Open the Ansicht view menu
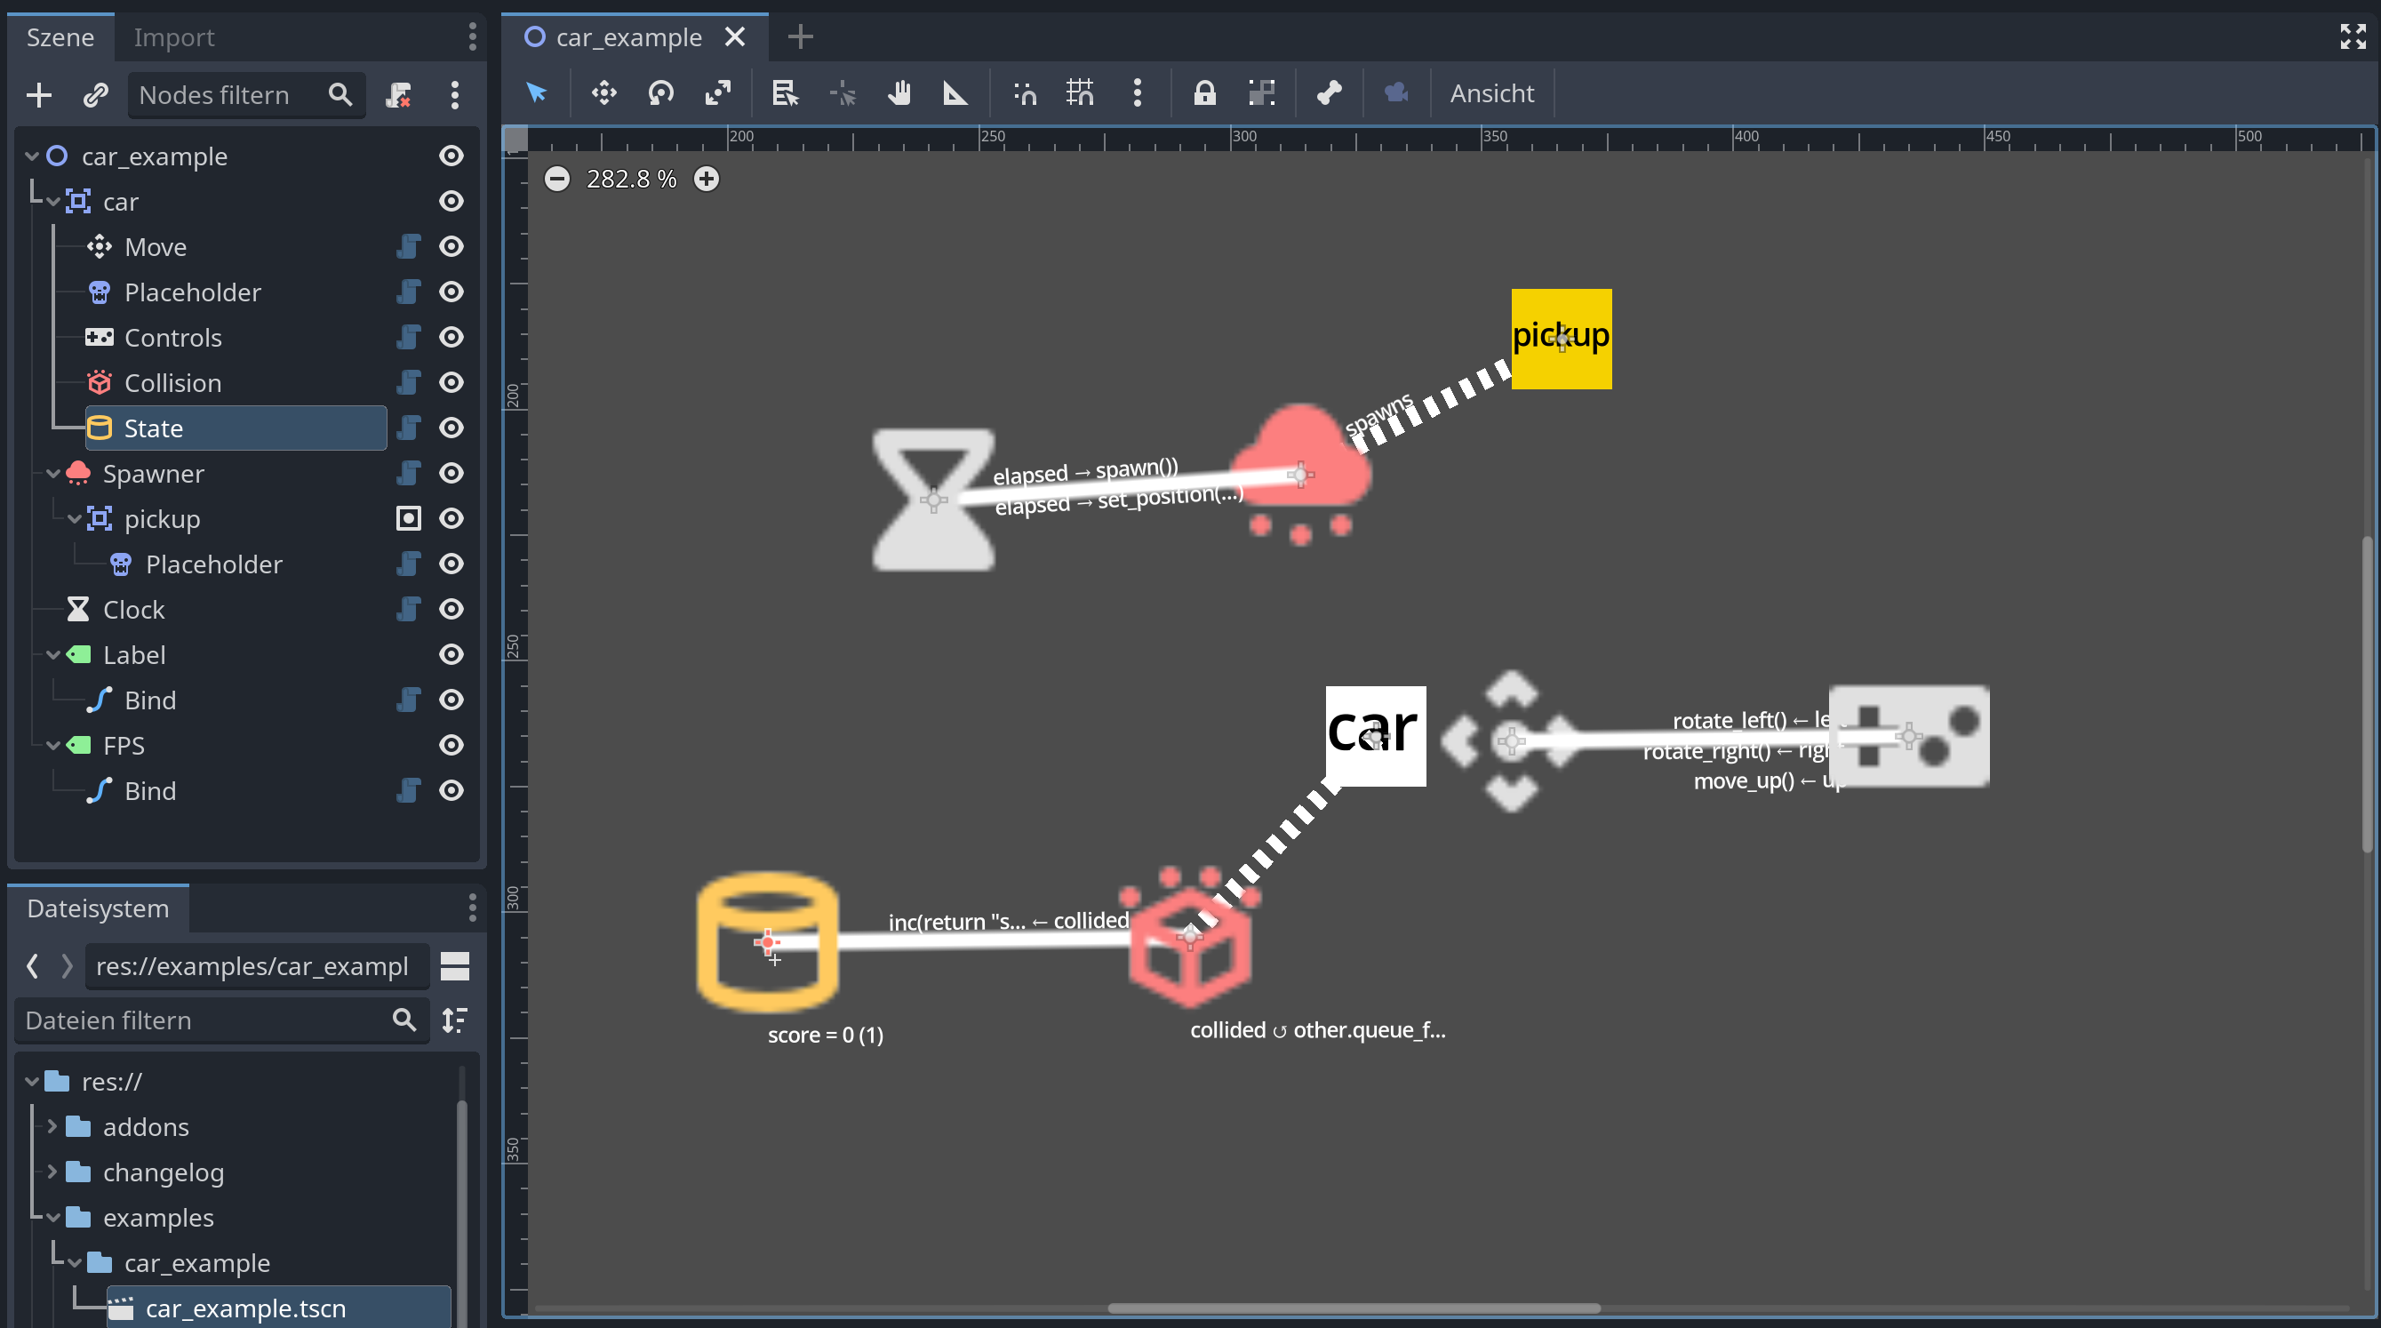2381x1328 pixels. coord(1490,93)
